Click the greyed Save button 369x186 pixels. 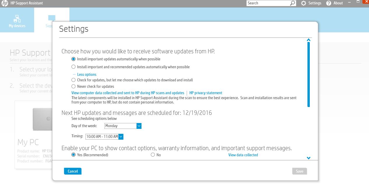tap(300, 171)
